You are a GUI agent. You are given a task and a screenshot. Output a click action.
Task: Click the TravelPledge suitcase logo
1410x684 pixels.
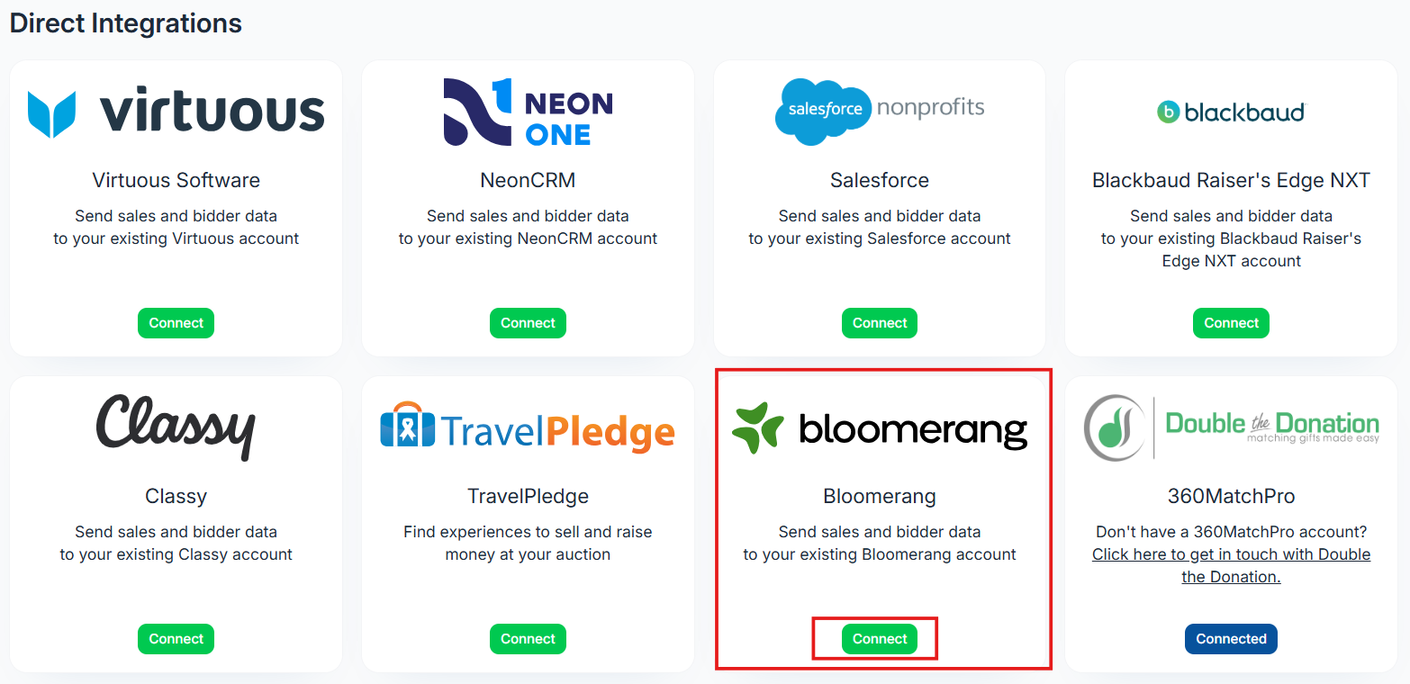407,426
